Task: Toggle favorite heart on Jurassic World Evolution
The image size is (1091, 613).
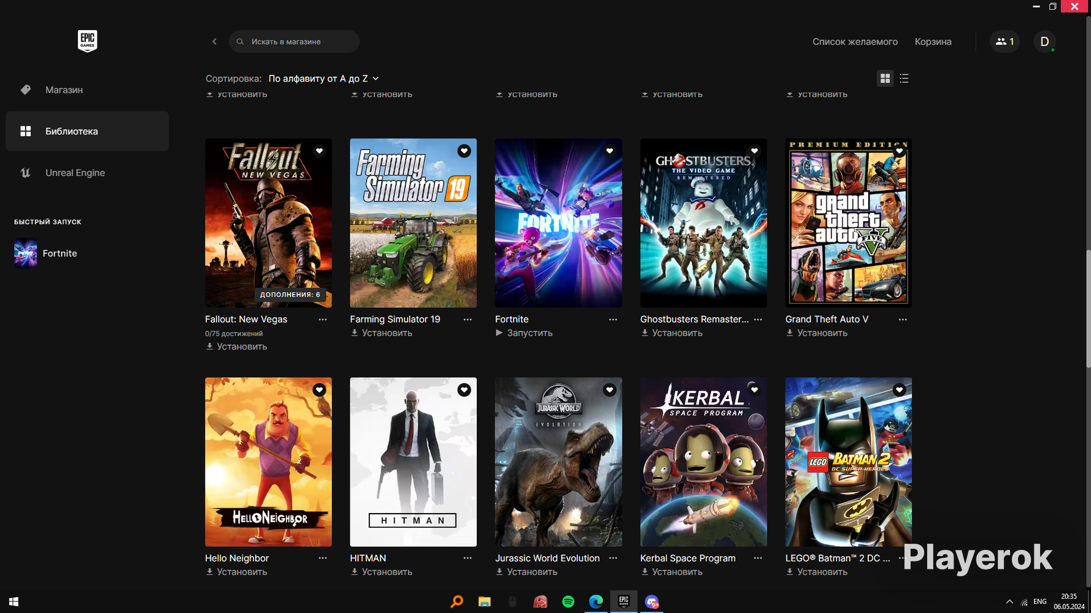Action: coord(609,390)
